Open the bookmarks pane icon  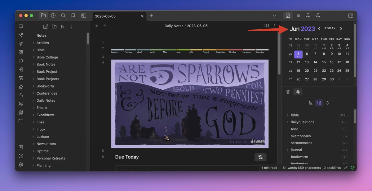click(x=73, y=15)
